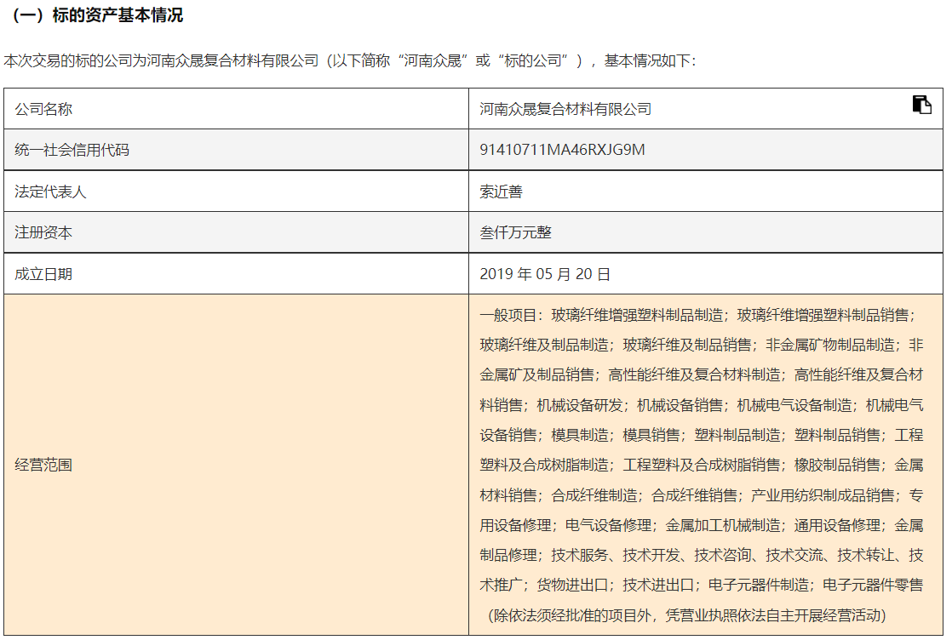Viewport: 952px width, 640px height.
Task: Click the line starting 一般项目：玻璃纤维增强塑料制品制造
Action: pos(697,315)
